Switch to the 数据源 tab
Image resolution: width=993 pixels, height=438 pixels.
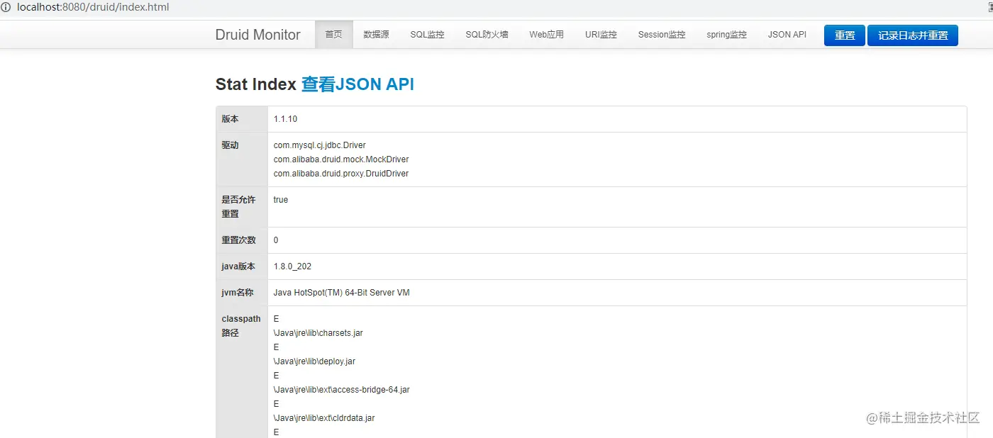(x=376, y=35)
